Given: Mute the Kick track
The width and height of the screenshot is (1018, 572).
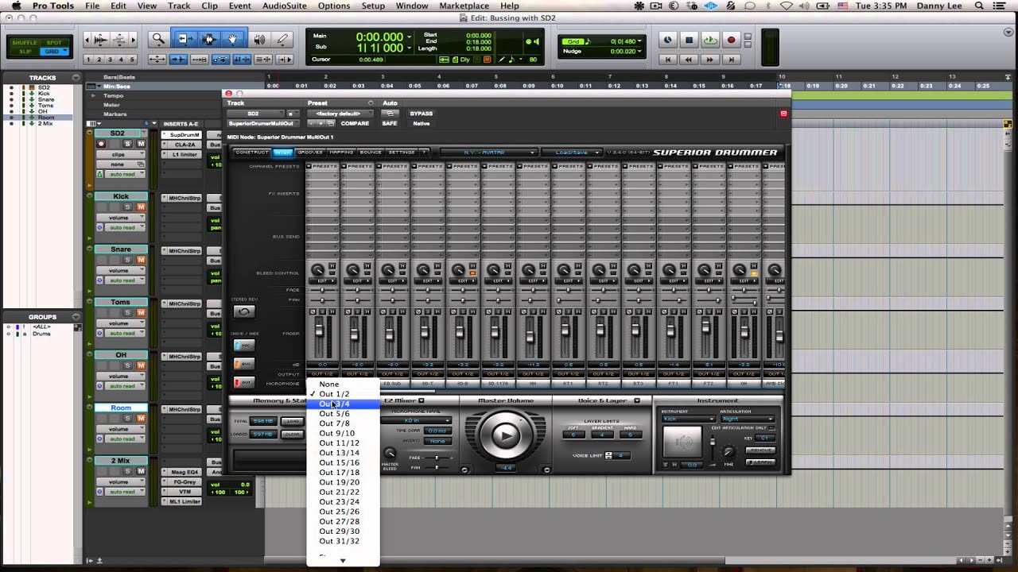Looking at the screenshot, I should pyautogui.click(x=141, y=207).
